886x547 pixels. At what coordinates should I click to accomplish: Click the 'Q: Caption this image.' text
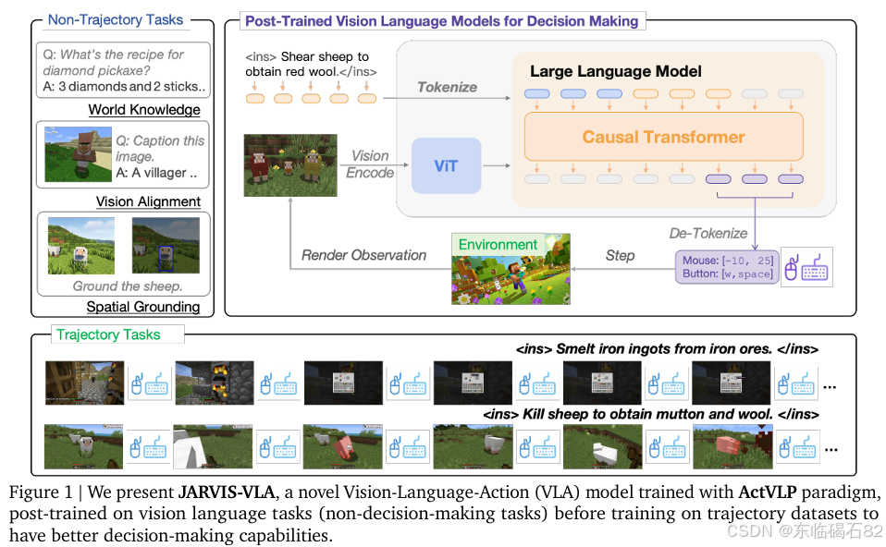click(x=160, y=148)
